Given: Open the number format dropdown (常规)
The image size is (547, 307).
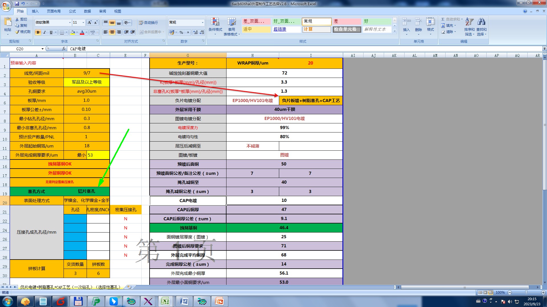Looking at the screenshot, I should coord(203,22).
